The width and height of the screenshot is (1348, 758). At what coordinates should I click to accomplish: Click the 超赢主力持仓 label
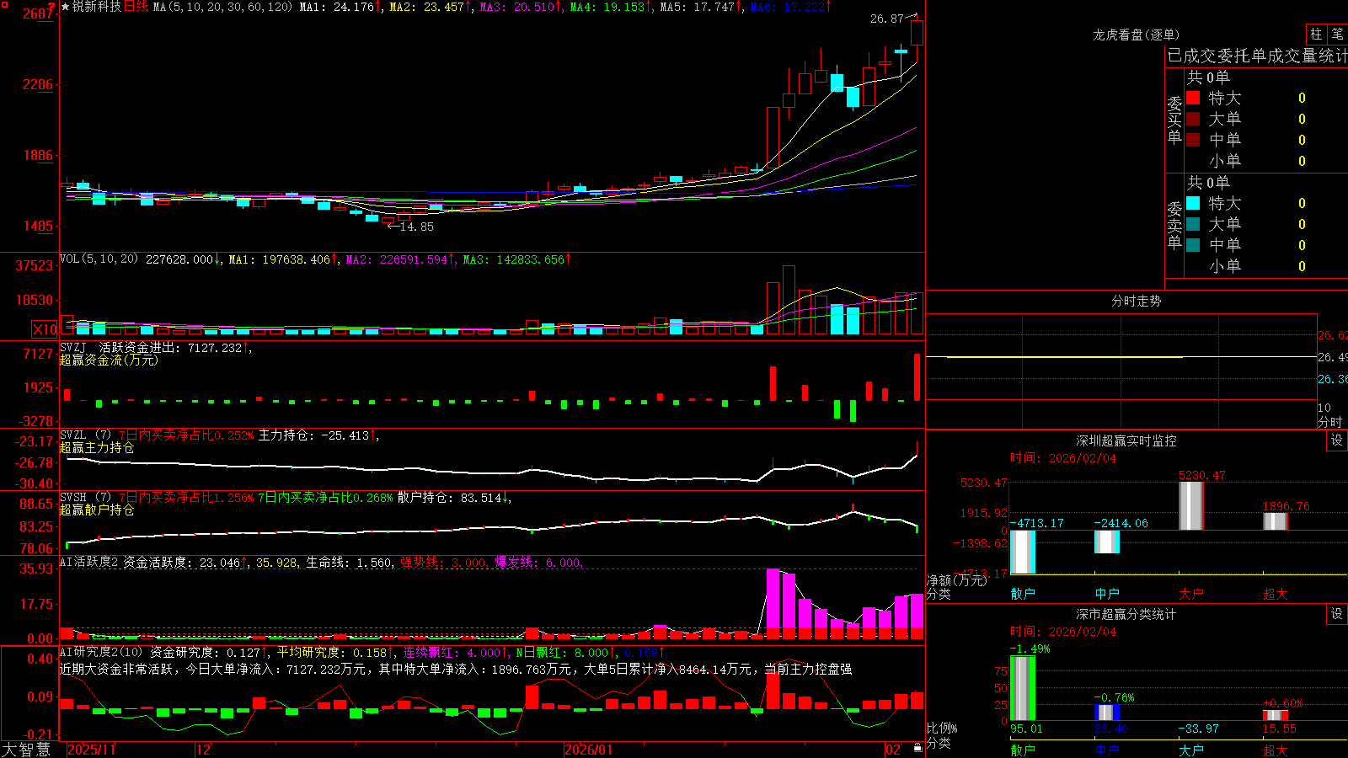click(97, 447)
